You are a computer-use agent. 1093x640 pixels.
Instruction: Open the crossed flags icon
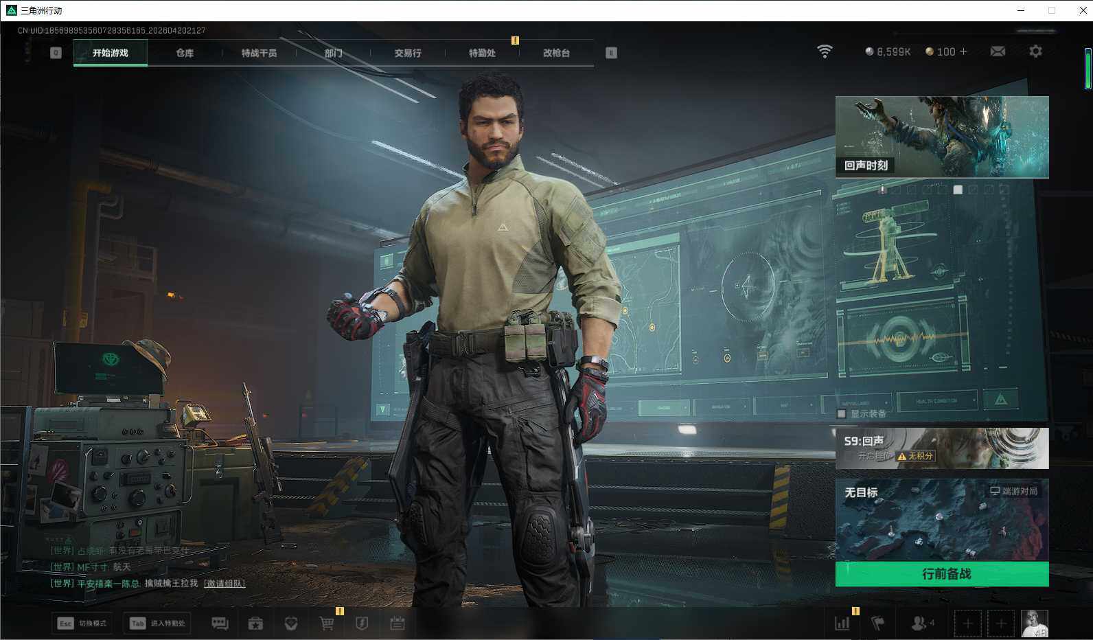tap(877, 624)
